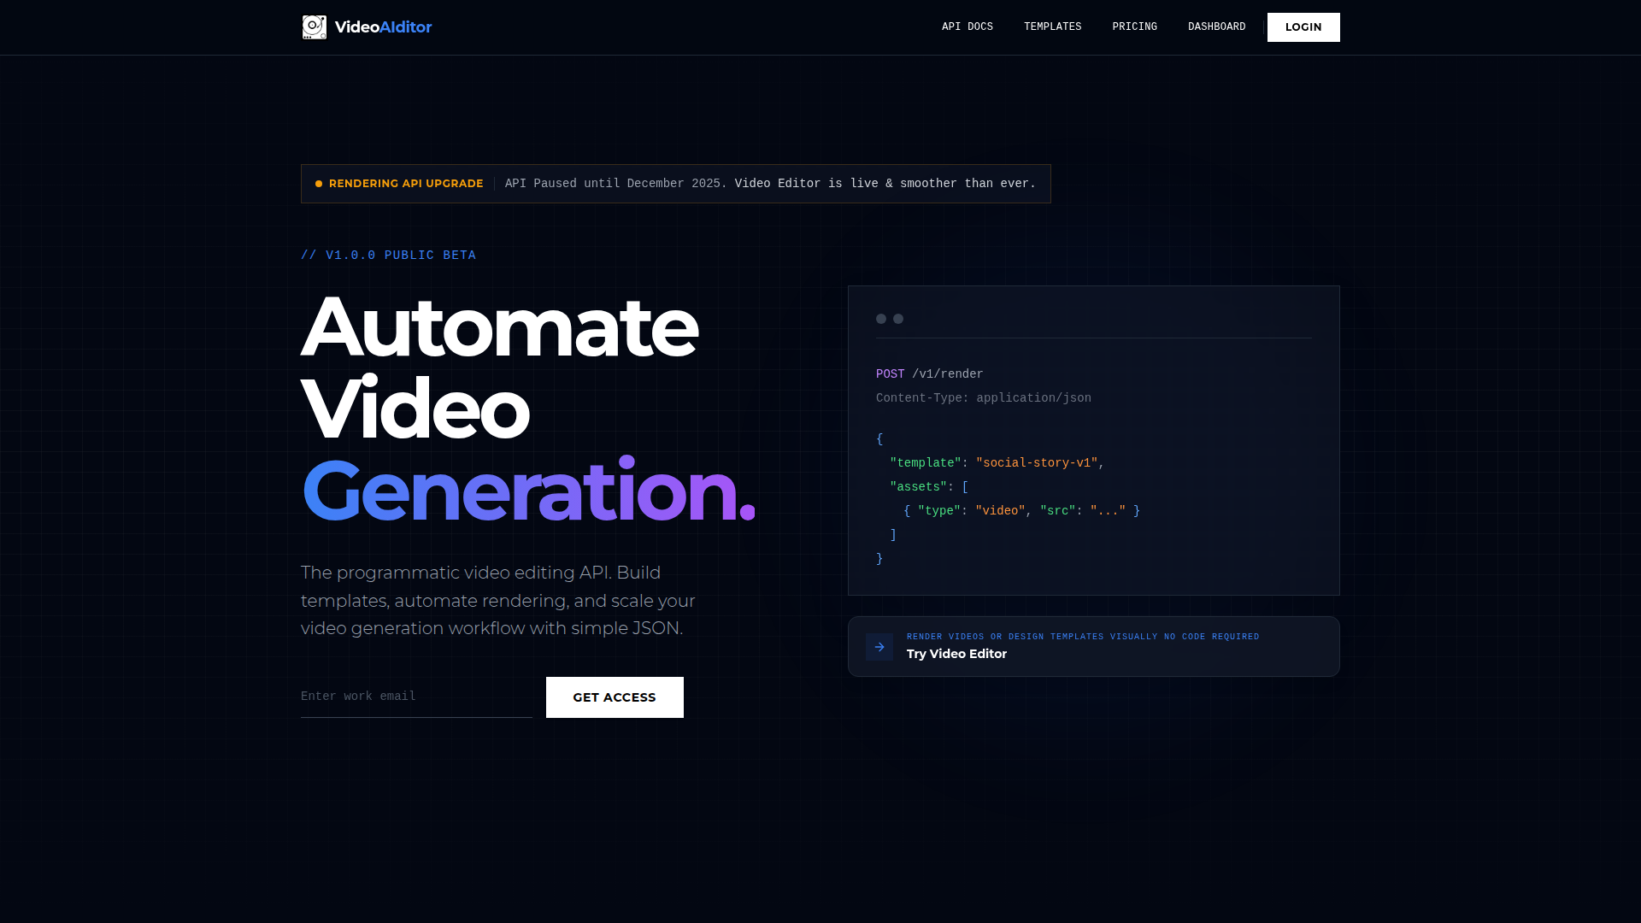Navigate to Dashboard from header
The height and width of the screenshot is (923, 1641).
tap(1216, 27)
